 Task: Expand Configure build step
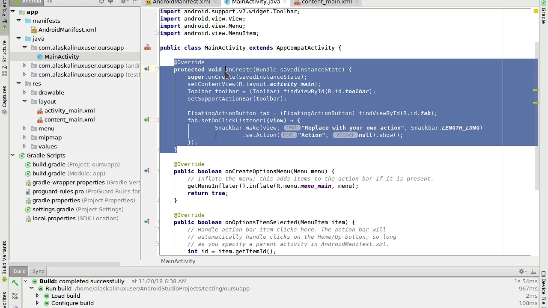tap(37, 303)
